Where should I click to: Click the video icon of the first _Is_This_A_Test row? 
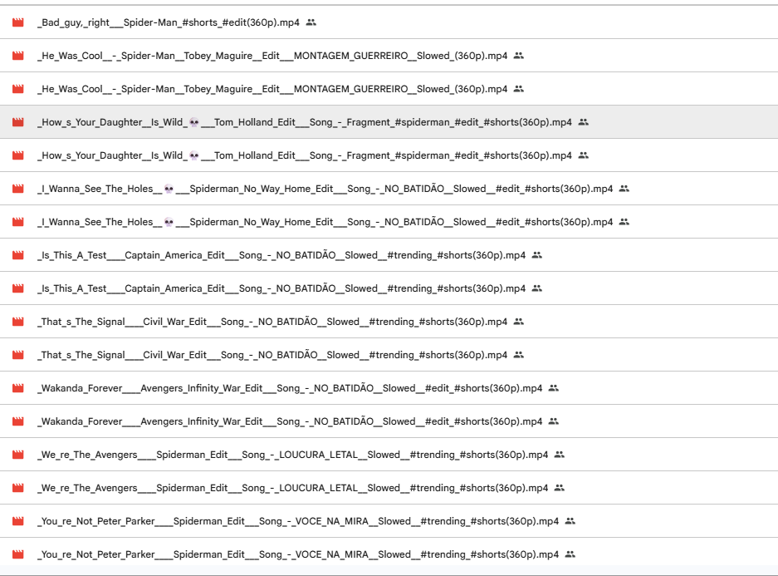pos(18,255)
